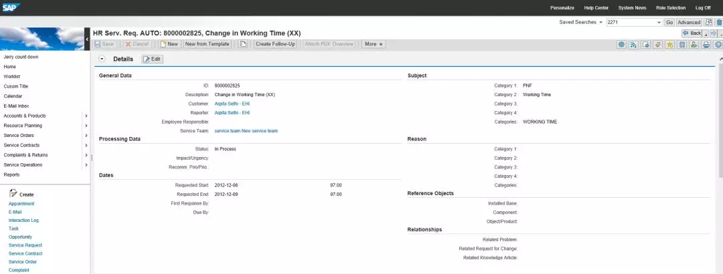Image resolution: width=723 pixels, height=274 pixels.
Task: Create a new Complaint
Action: coord(19,270)
